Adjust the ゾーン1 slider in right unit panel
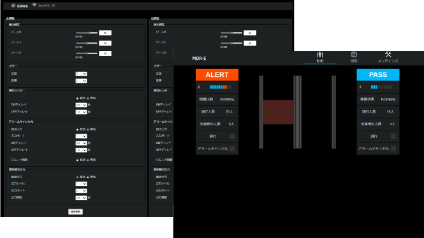Viewport: 424px width, 238px height. pyautogui.click(x=231, y=43)
